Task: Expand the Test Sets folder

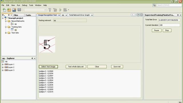Action: (6, 33)
